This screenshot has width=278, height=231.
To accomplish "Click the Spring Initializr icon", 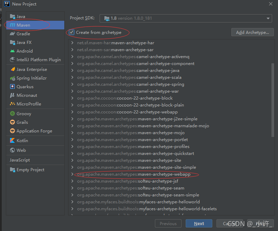I will click(12, 78).
